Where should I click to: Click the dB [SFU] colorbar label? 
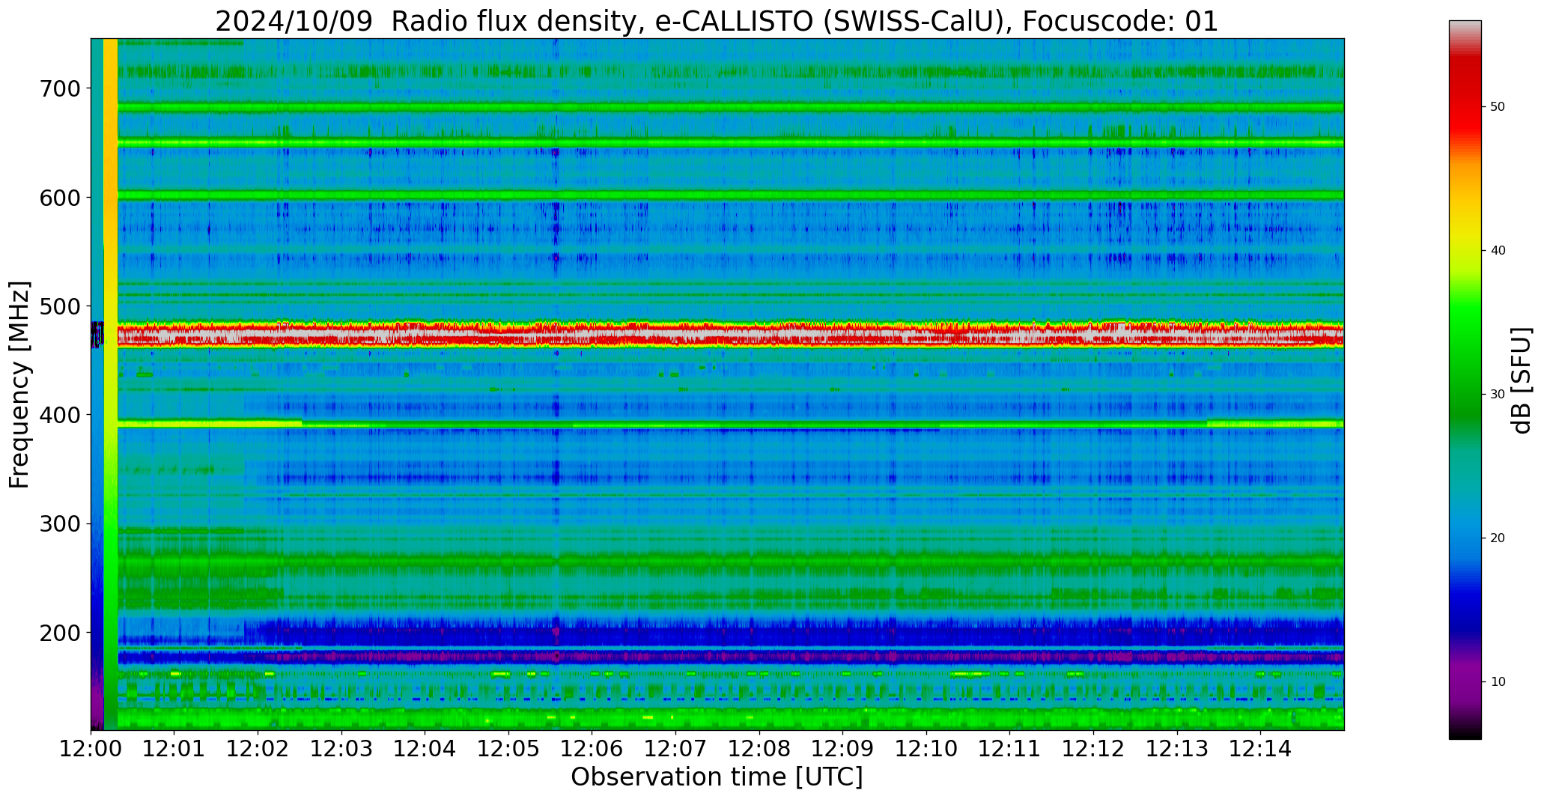coord(1522,380)
